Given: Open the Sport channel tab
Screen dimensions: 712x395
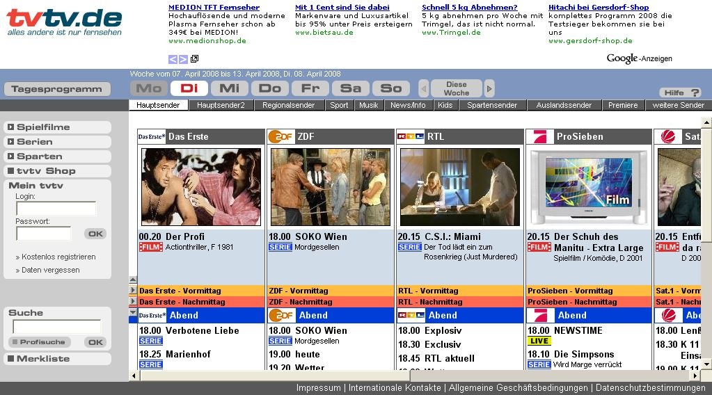Looking at the screenshot, I should tap(339, 105).
